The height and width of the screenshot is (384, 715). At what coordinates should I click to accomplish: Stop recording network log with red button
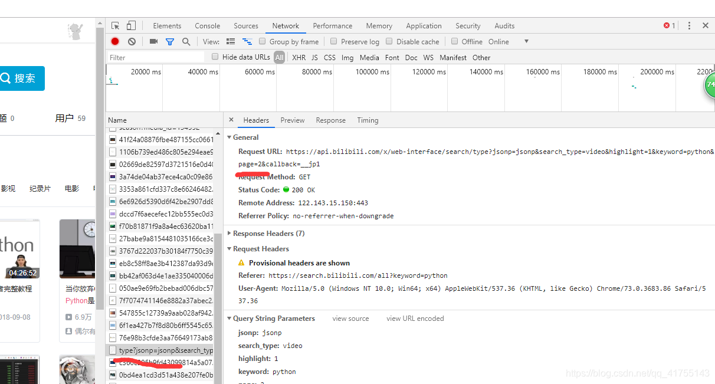coord(115,41)
